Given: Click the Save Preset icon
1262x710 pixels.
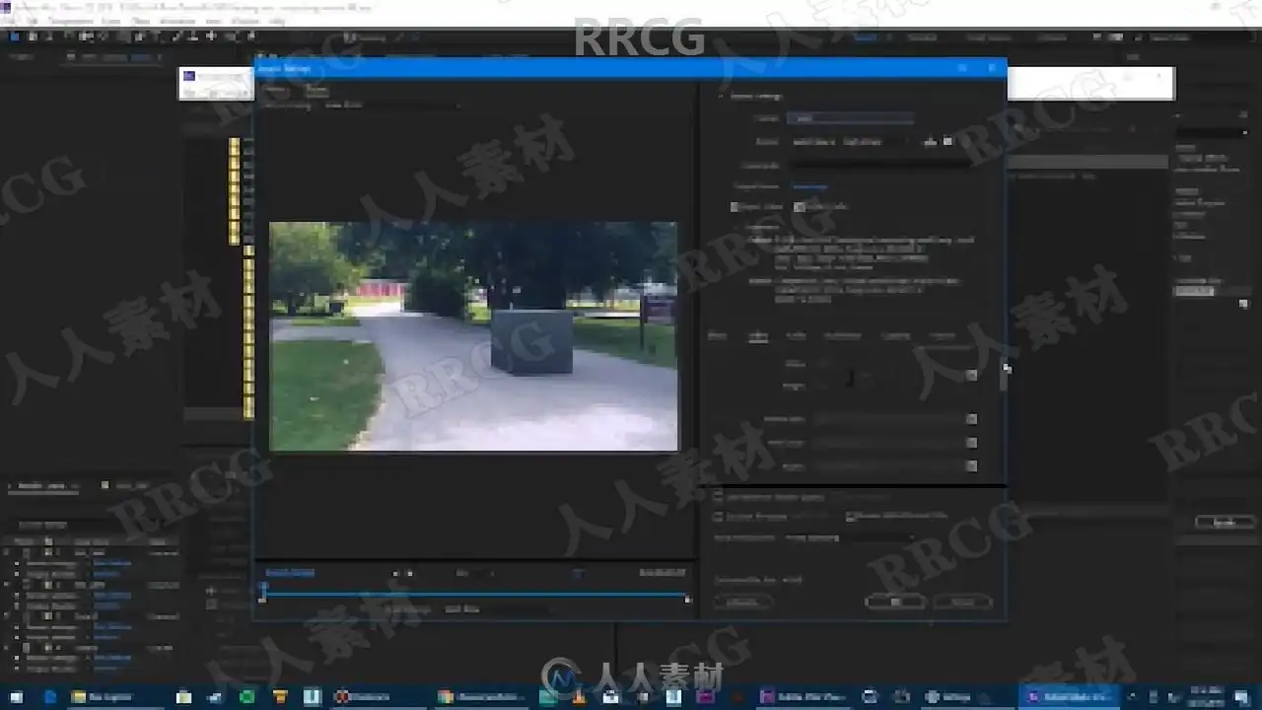Looking at the screenshot, I should [930, 142].
